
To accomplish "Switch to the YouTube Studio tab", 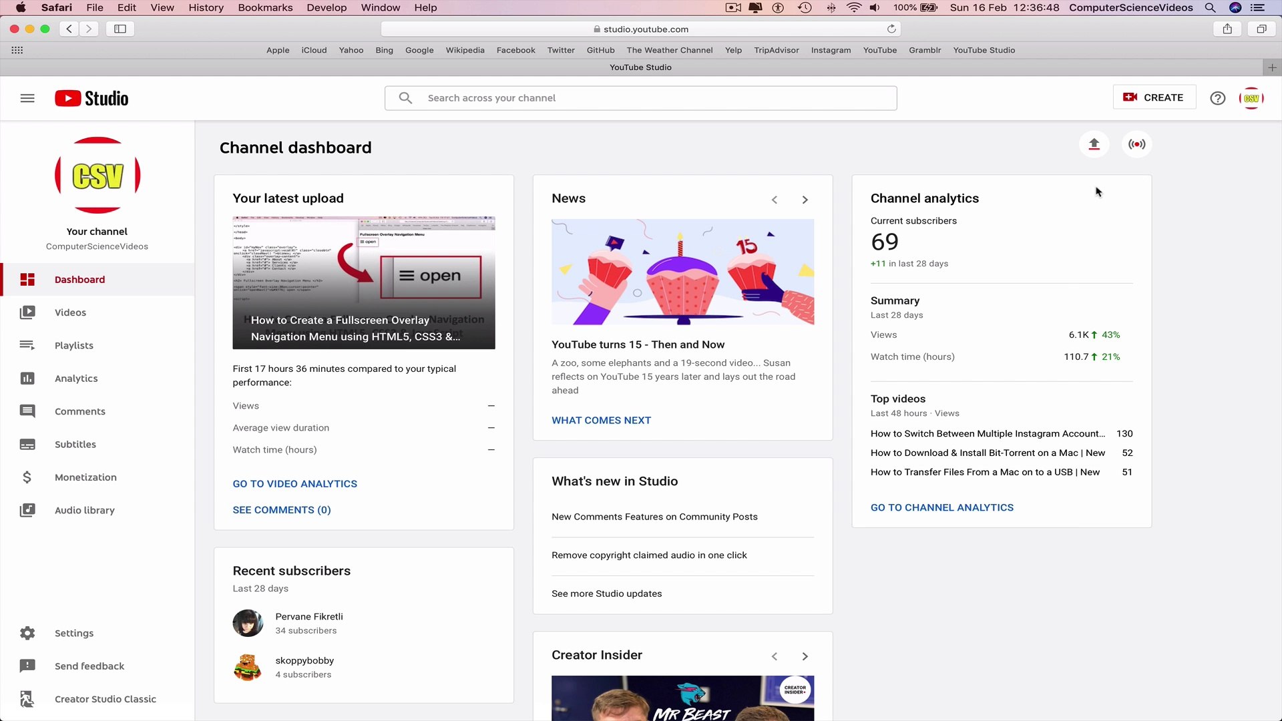I will [640, 67].
